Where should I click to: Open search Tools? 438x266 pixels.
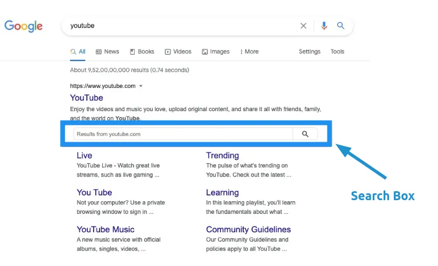(x=337, y=52)
